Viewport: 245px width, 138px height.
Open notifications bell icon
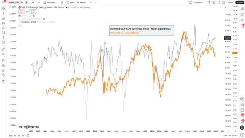(x=242, y=121)
